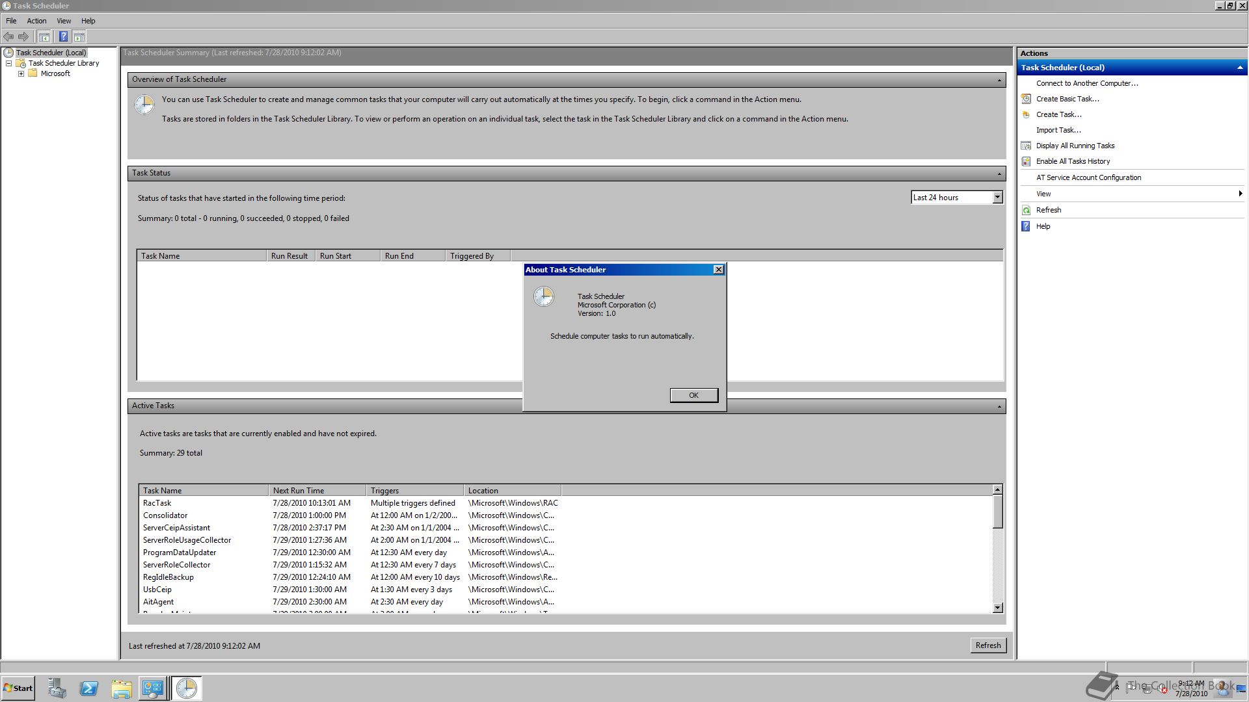Select the UsbCeip task row
Viewport: 1249px width, 702px height.
(351, 590)
